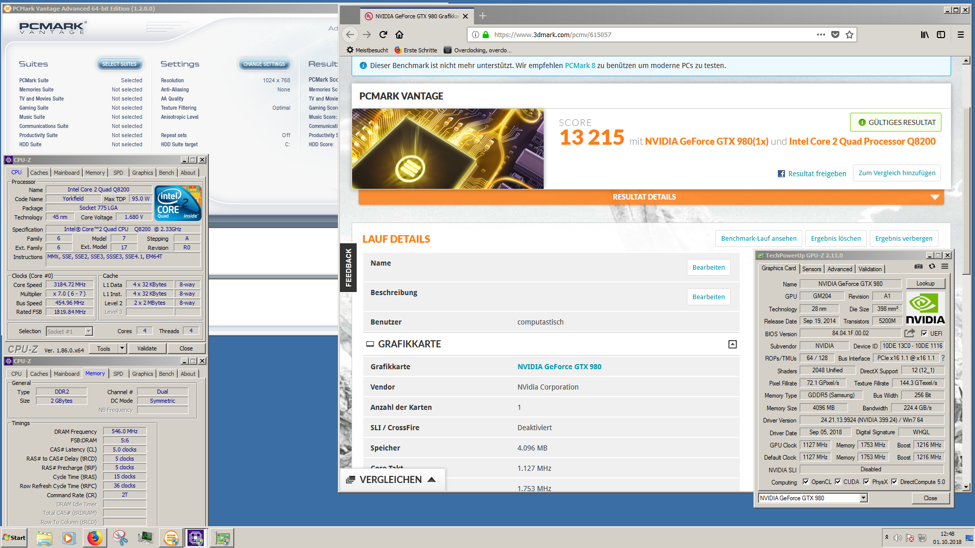Go to the Firefox home page
975x548 pixels.
(x=399, y=35)
